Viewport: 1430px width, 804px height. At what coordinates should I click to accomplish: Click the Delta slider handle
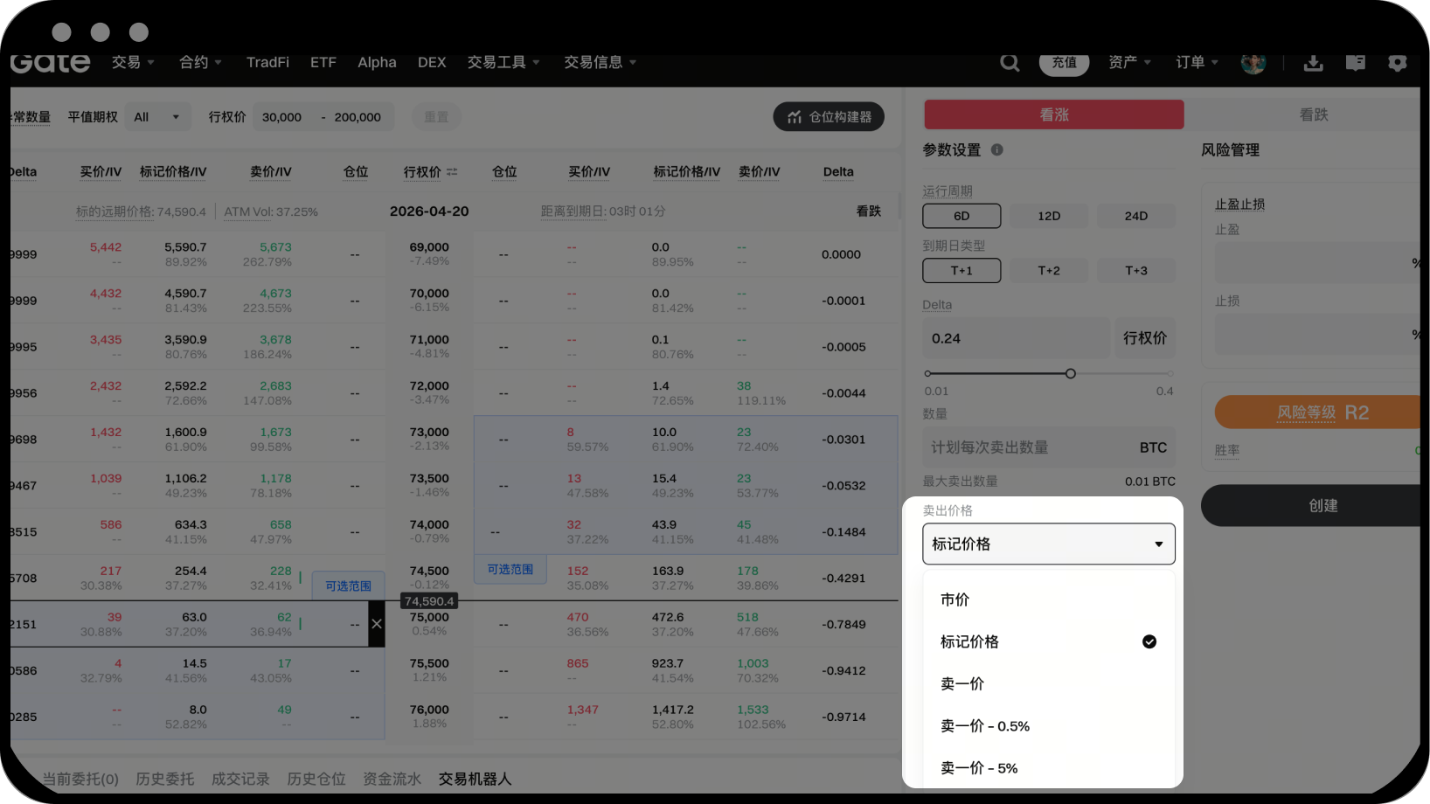tap(1070, 373)
